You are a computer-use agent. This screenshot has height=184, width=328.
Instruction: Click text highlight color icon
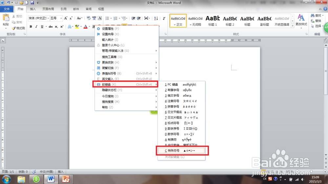pyautogui.click(x=77, y=27)
